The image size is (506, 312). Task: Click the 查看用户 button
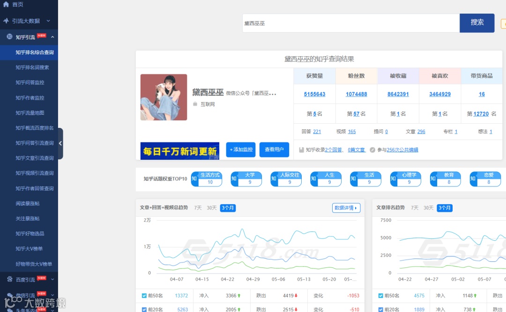(274, 150)
